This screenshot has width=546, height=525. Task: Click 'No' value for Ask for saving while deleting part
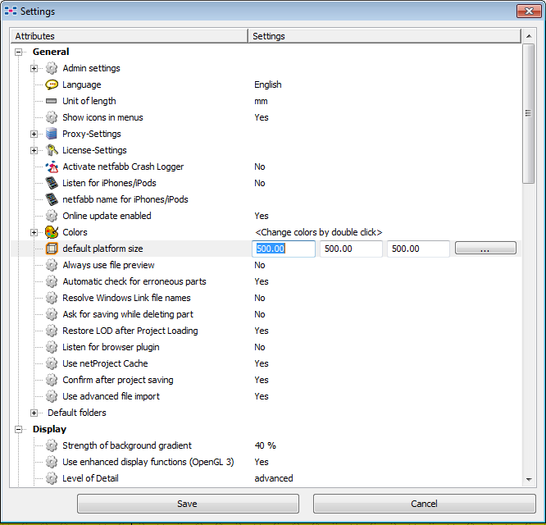[259, 314]
